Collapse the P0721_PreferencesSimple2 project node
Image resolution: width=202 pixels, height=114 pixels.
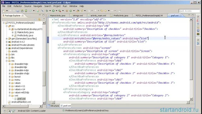pos(4,23)
